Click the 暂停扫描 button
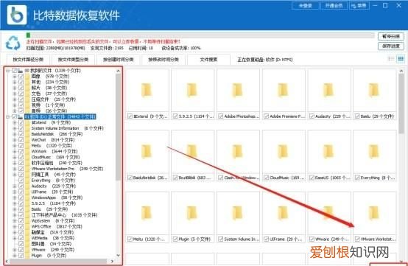This screenshot has width=408, height=266. tap(391, 36)
